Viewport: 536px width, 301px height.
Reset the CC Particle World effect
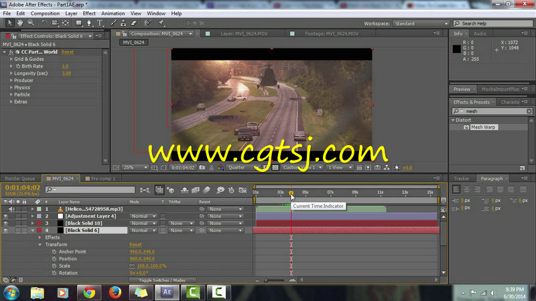(x=68, y=52)
